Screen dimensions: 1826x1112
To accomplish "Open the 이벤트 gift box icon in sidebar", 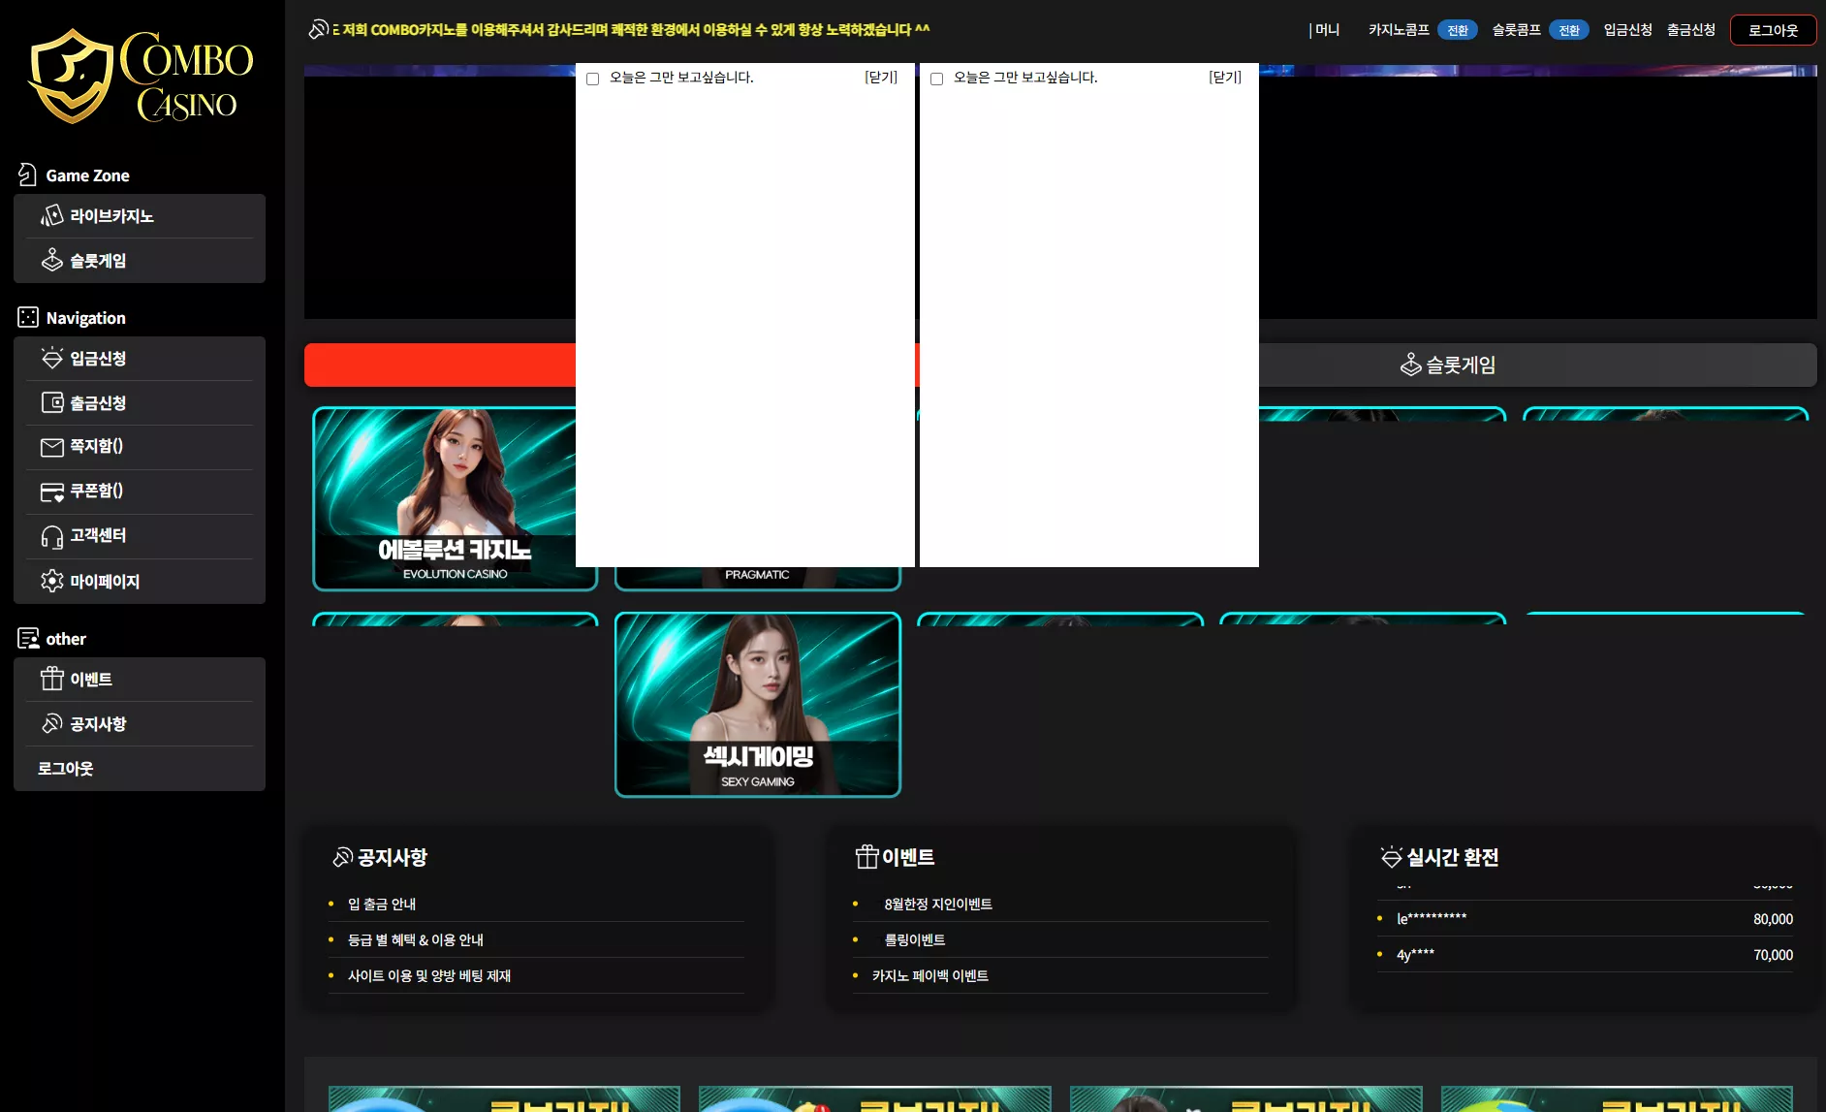I will [x=52, y=679].
